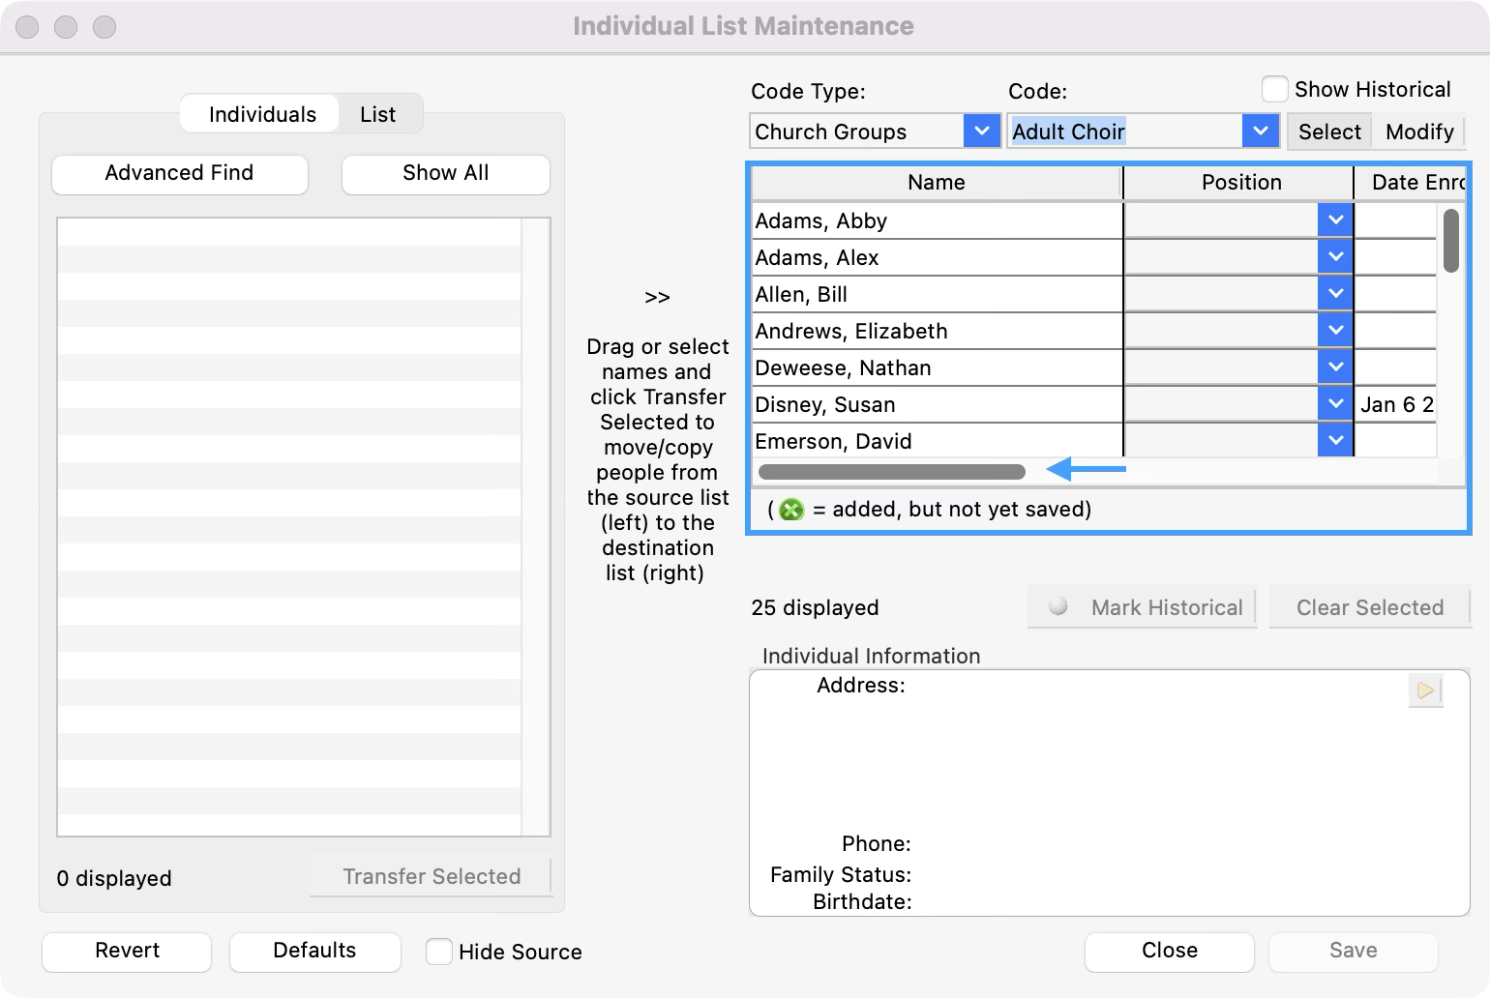Click the Date Enrolled column header
1490x998 pixels.
pos(1411,183)
